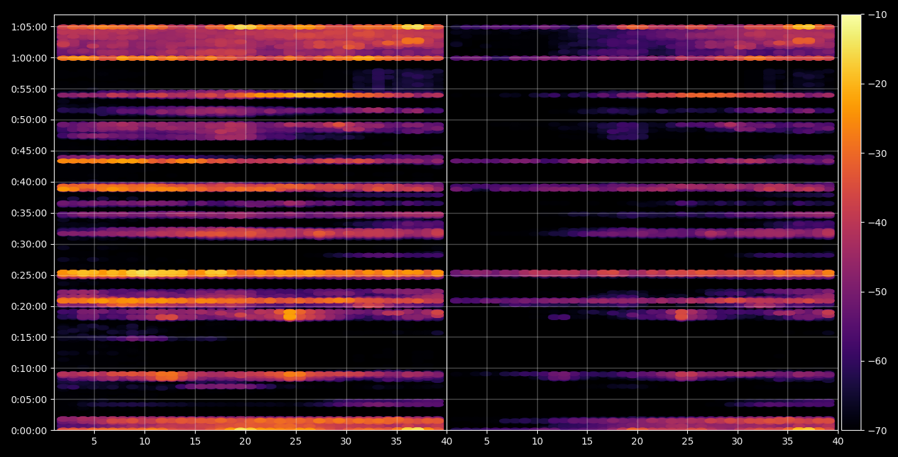Click the 0:35:00 time axis label
The image size is (898, 457).
(x=29, y=213)
